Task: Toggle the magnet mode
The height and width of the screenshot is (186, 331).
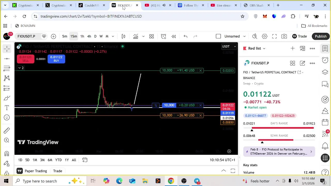Action: [7, 154]
